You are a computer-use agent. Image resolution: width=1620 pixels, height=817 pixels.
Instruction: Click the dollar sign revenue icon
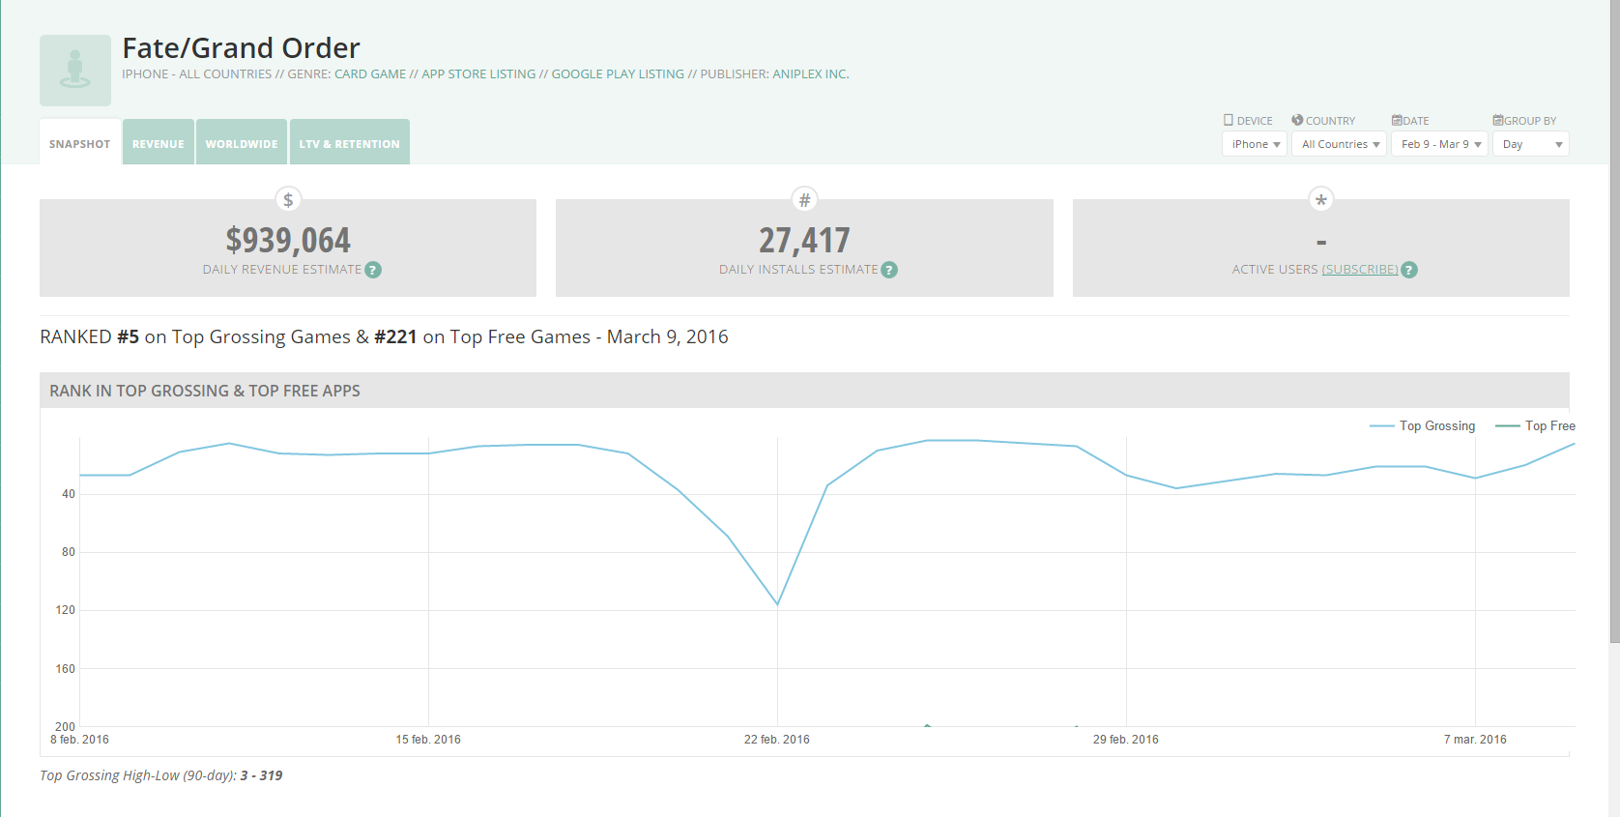tap(288, 200)
